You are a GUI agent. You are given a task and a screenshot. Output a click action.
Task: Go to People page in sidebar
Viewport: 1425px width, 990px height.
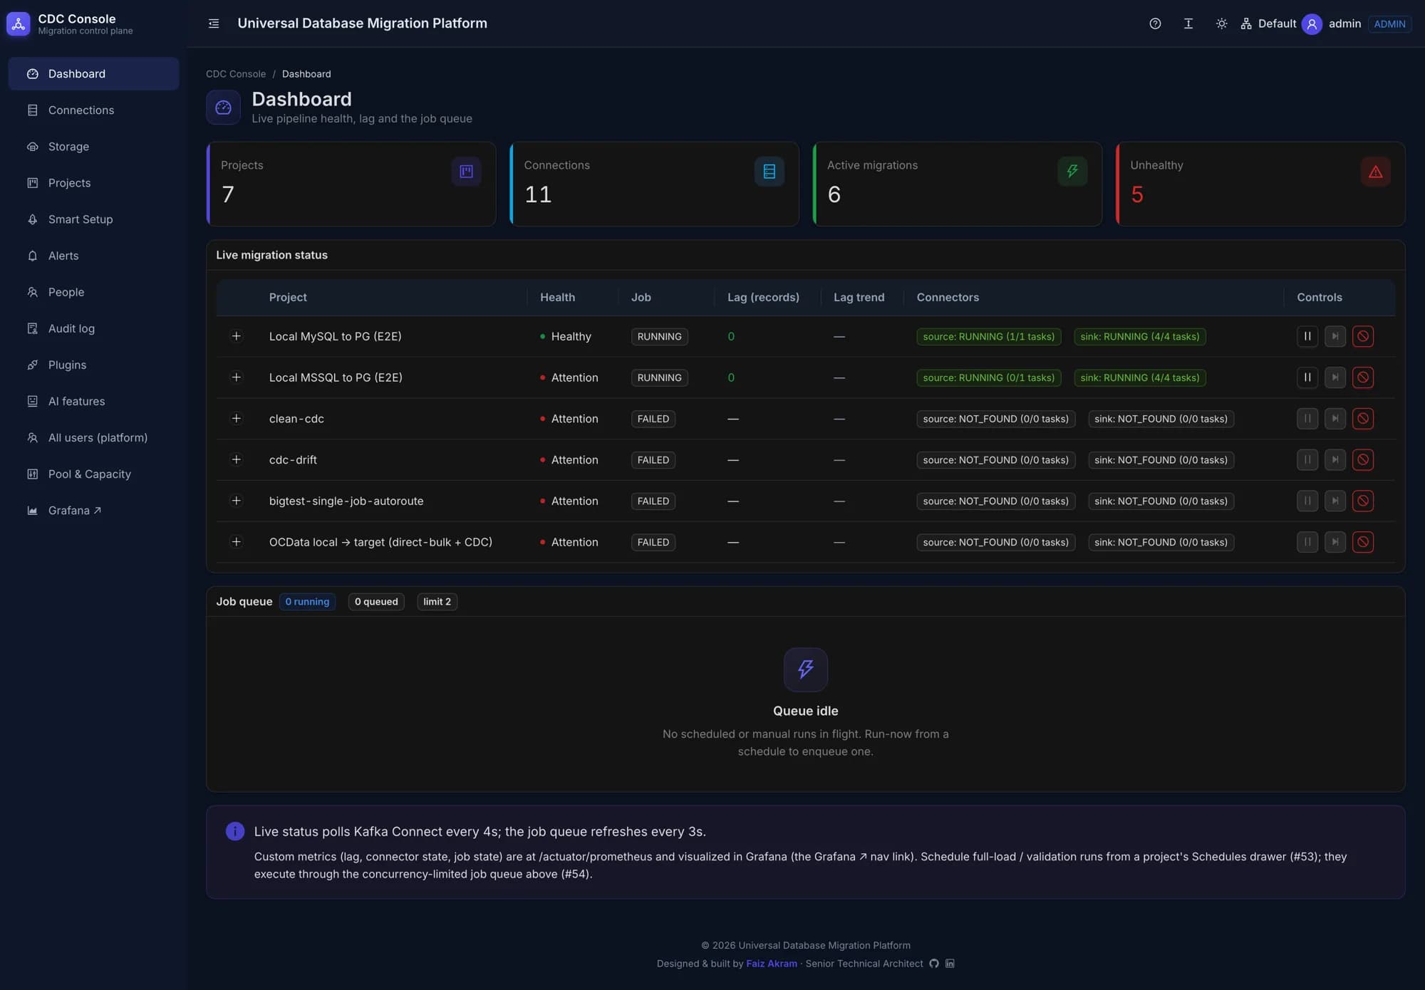click(x=93, y=292)
